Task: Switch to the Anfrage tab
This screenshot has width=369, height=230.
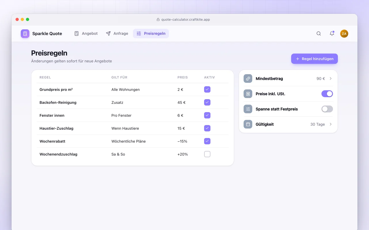Action: pos(117,34)
